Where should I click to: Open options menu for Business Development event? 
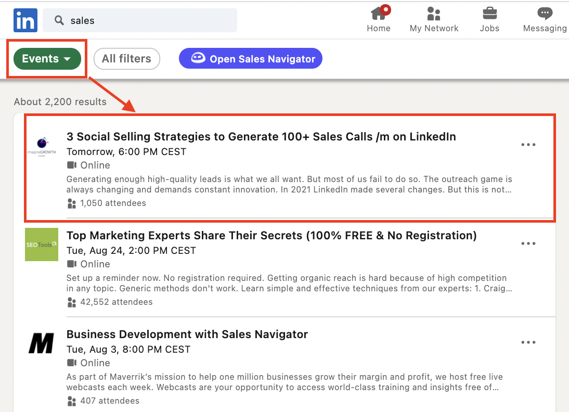(x=528, y=342)
